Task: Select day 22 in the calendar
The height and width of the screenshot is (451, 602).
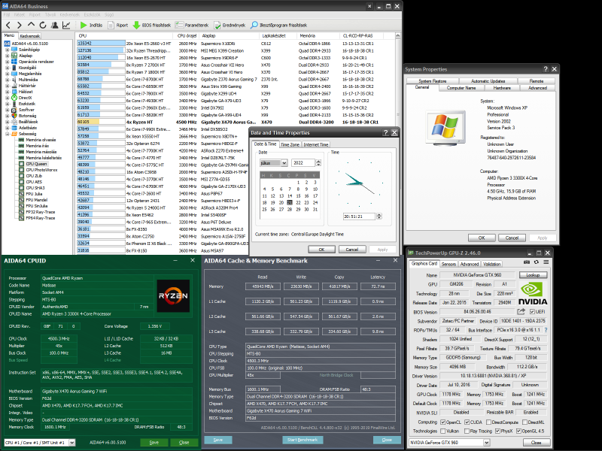Action: (x=298, y=202)
